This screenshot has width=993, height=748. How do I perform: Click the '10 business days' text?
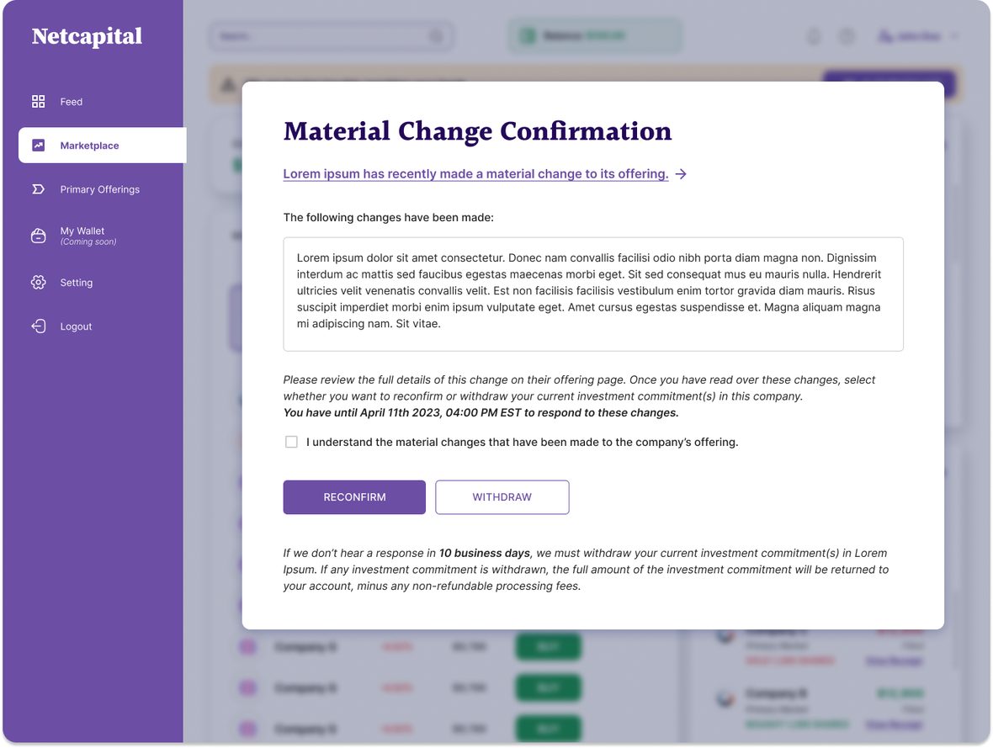tap(485, 553)
